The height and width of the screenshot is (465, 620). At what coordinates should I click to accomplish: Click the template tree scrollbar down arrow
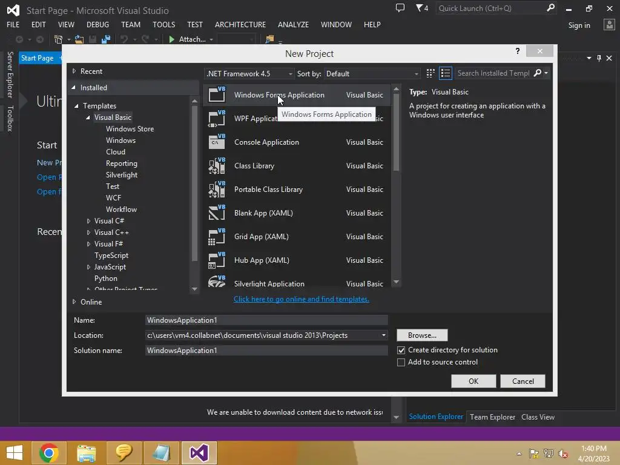coord(194,289)
